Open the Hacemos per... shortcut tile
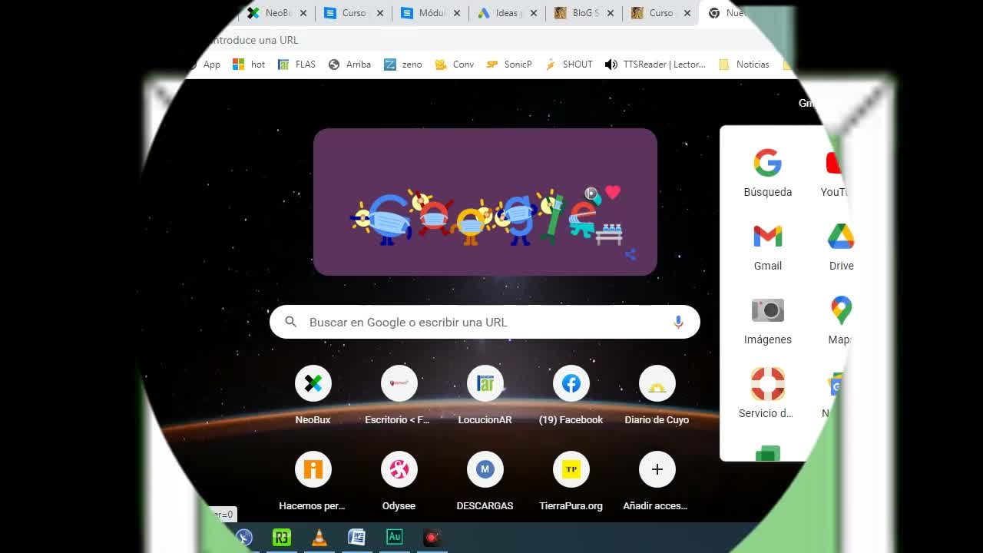This screenshot has height=553, width=983. 313,481
